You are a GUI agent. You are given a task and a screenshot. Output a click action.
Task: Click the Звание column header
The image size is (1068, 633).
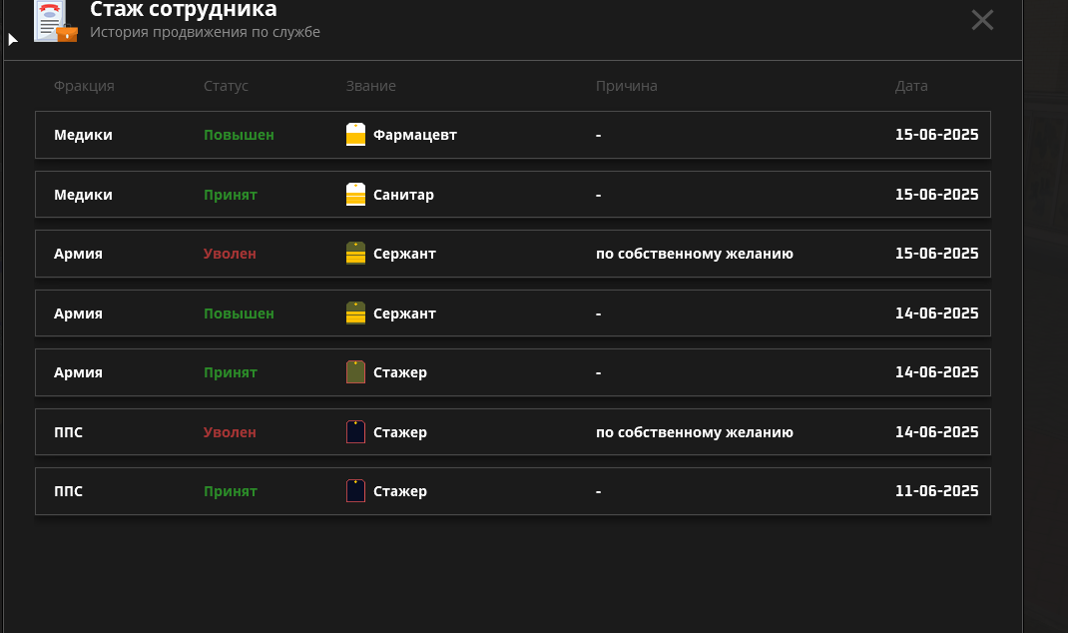[370, 86]
